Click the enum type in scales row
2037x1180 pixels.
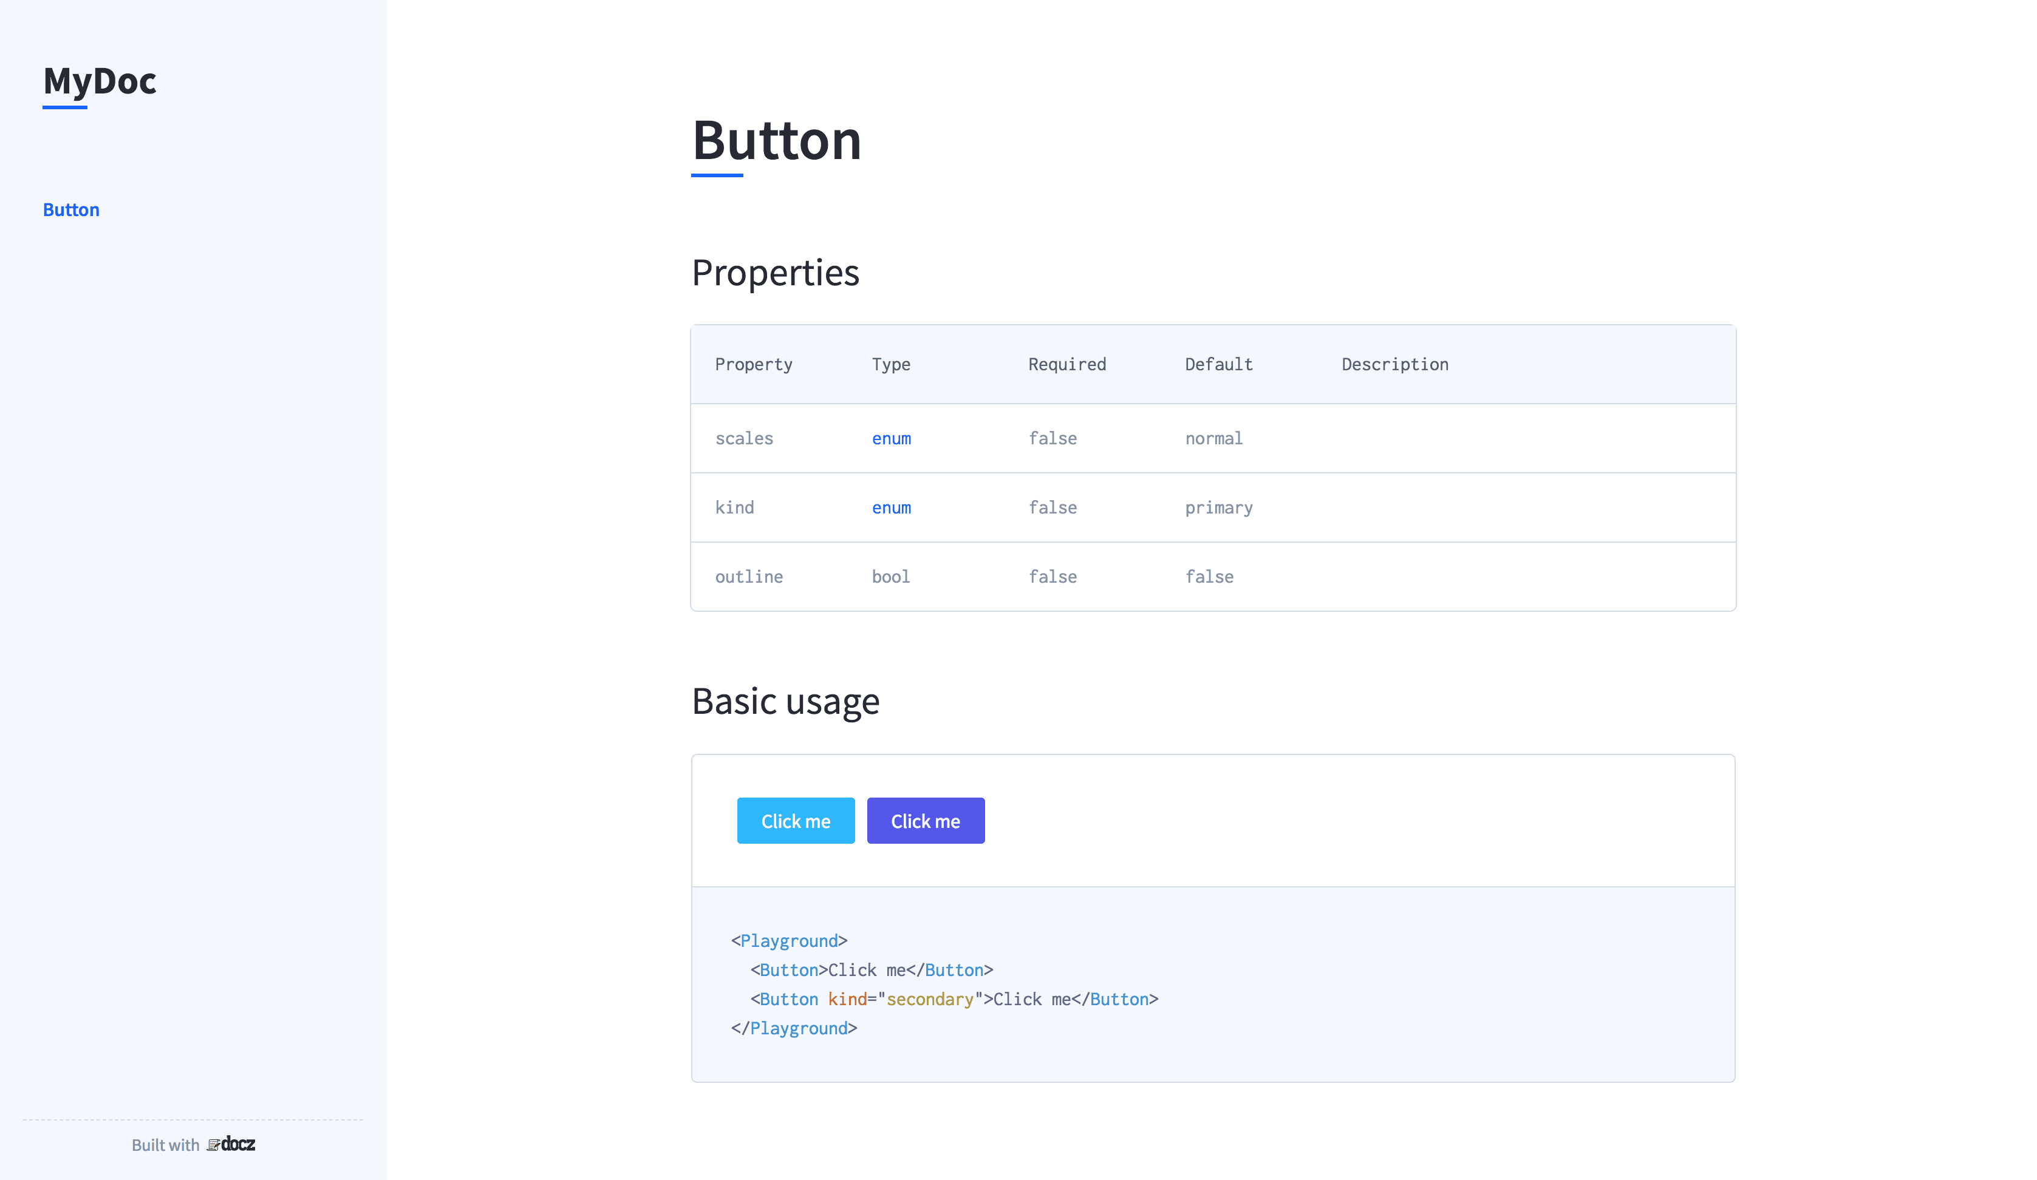(x=891, y=439)
